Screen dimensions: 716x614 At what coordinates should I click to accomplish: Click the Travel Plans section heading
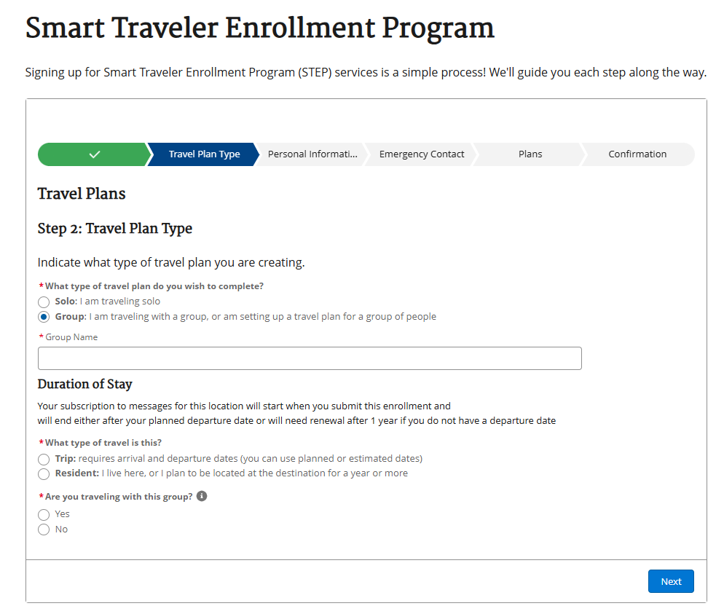tap(82, 194)
